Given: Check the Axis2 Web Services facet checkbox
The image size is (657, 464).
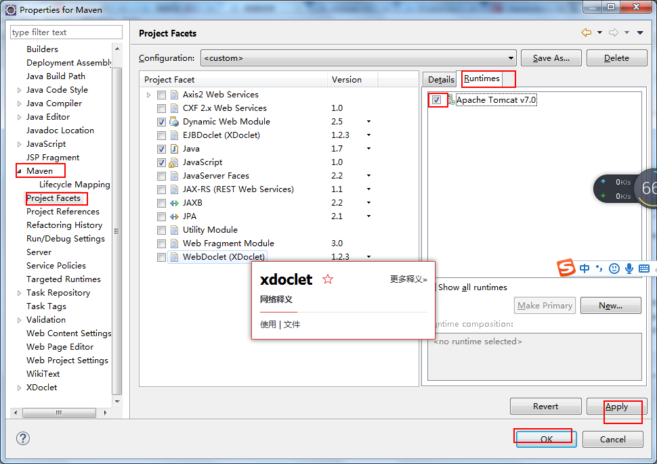Looking at the screenshot, I should 161,95.
